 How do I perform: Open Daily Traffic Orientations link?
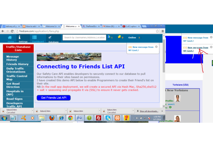pos(16,70)
